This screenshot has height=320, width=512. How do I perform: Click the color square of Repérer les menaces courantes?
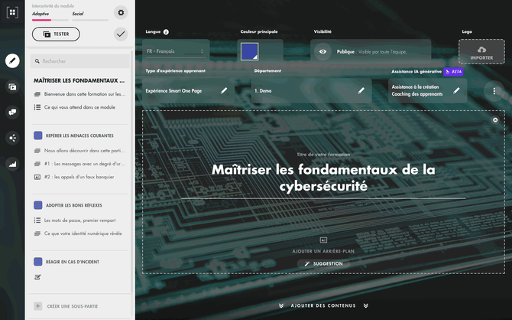tap(38, 136)
